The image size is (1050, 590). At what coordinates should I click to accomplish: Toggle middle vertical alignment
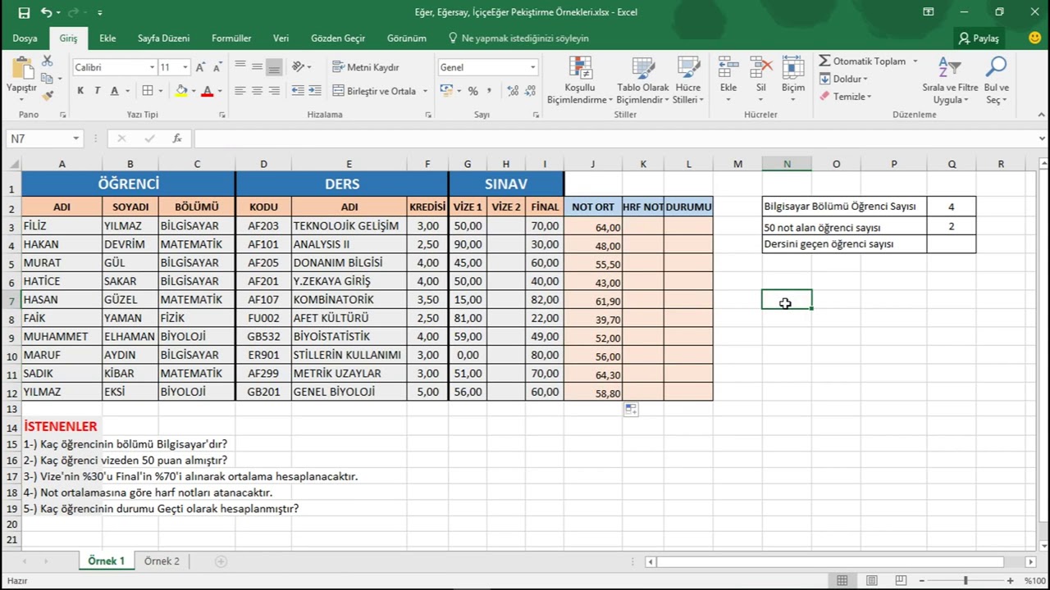click(x=257, y=67)
